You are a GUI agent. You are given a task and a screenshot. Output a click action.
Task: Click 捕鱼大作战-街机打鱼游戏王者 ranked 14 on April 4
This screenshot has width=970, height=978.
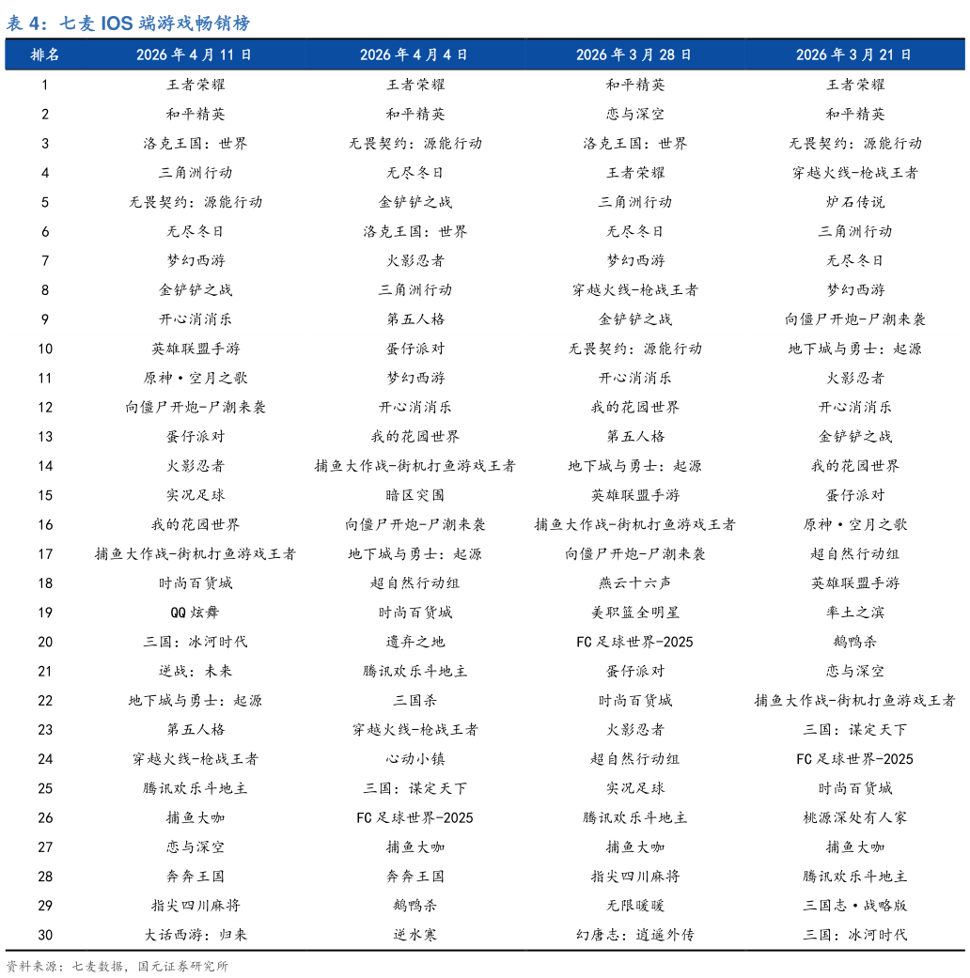(x=415, y=466)
